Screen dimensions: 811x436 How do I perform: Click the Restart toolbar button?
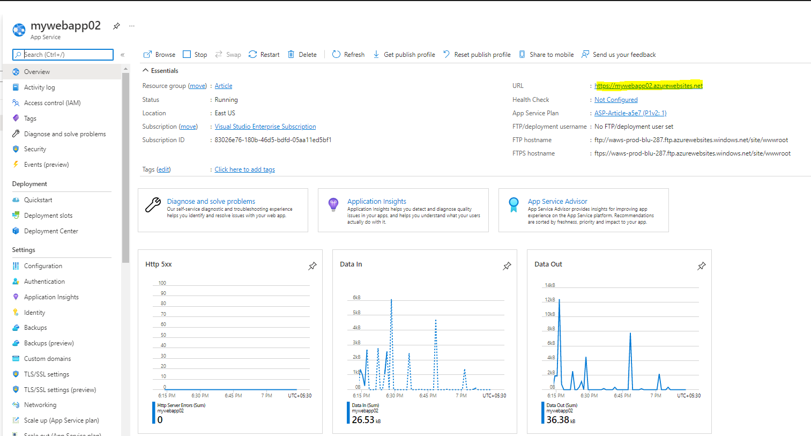(x=264, y=55)
